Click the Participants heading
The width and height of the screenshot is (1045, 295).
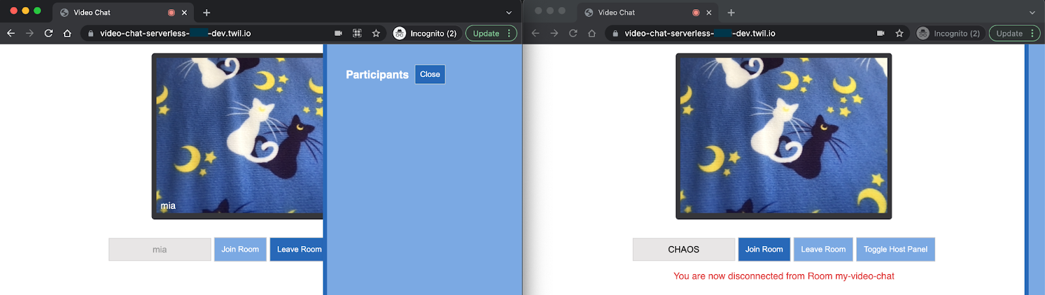coord(377,74)
